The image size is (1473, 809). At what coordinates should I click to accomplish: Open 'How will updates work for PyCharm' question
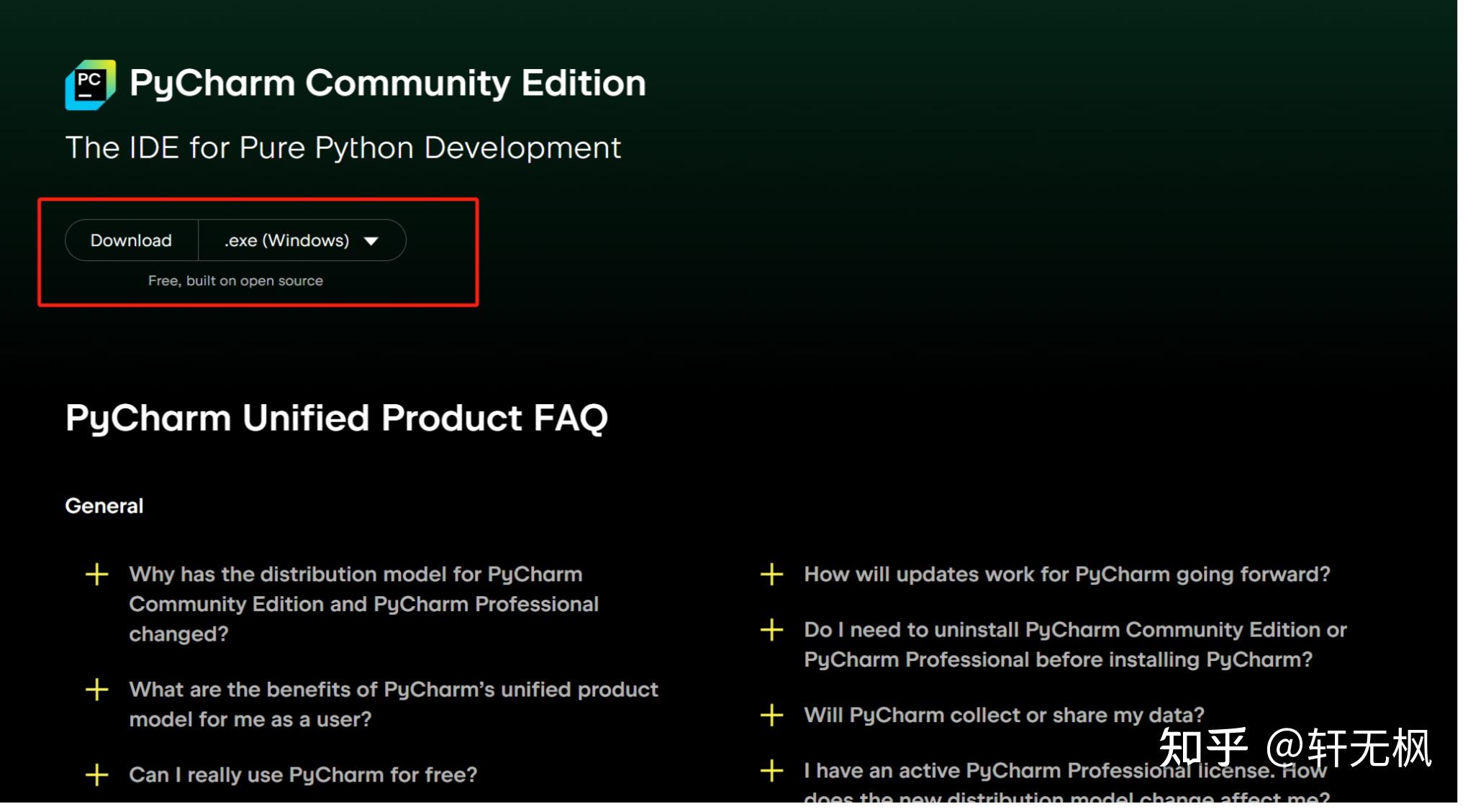(1066, 575)
